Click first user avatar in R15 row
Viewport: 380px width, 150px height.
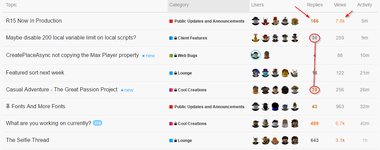256,21
